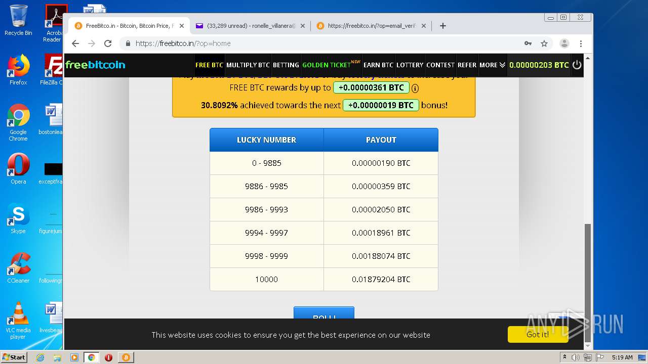Close the Yahoo mail tab
The height and width of the screenshot is (364, 648).
[303, 26]
